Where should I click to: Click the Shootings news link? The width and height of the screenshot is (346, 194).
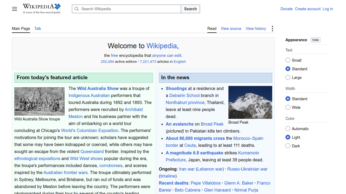point(176,88)
